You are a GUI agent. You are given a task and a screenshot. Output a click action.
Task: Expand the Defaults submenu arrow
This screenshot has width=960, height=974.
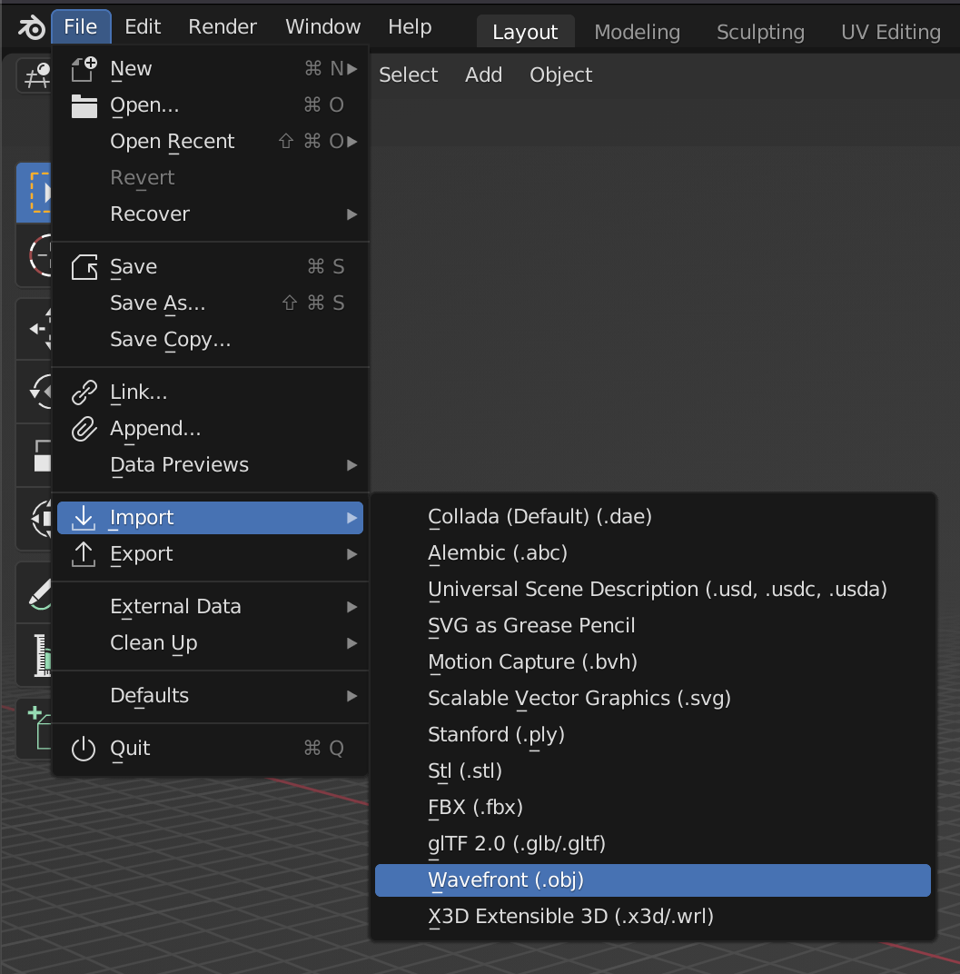point(352,696)
